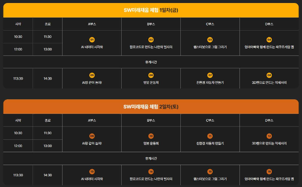Click the 시작 column header in 2일차 table
Viewport: 302px width, 187px height.
tap(18, 120)
